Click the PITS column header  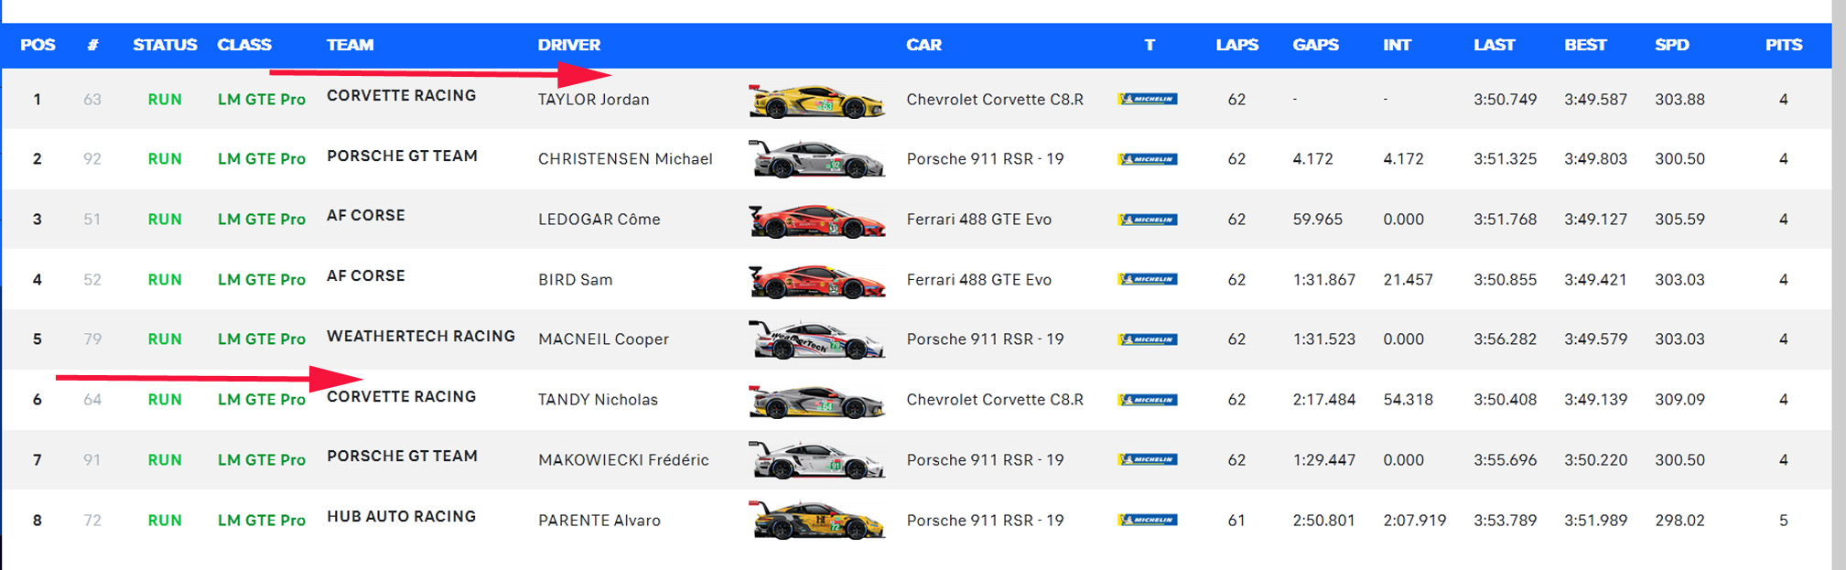pos(1783,45)
